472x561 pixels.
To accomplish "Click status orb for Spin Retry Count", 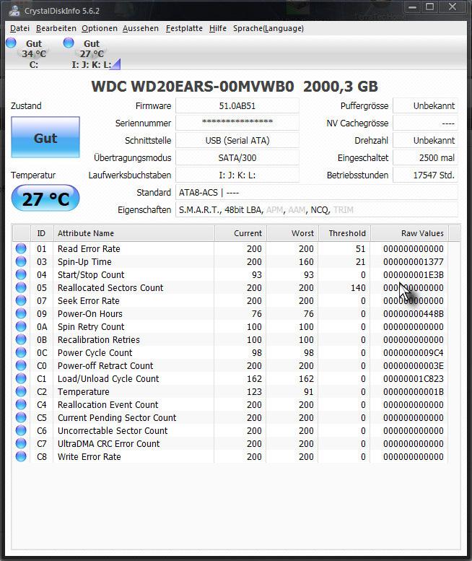I will [x=21, y=326].
